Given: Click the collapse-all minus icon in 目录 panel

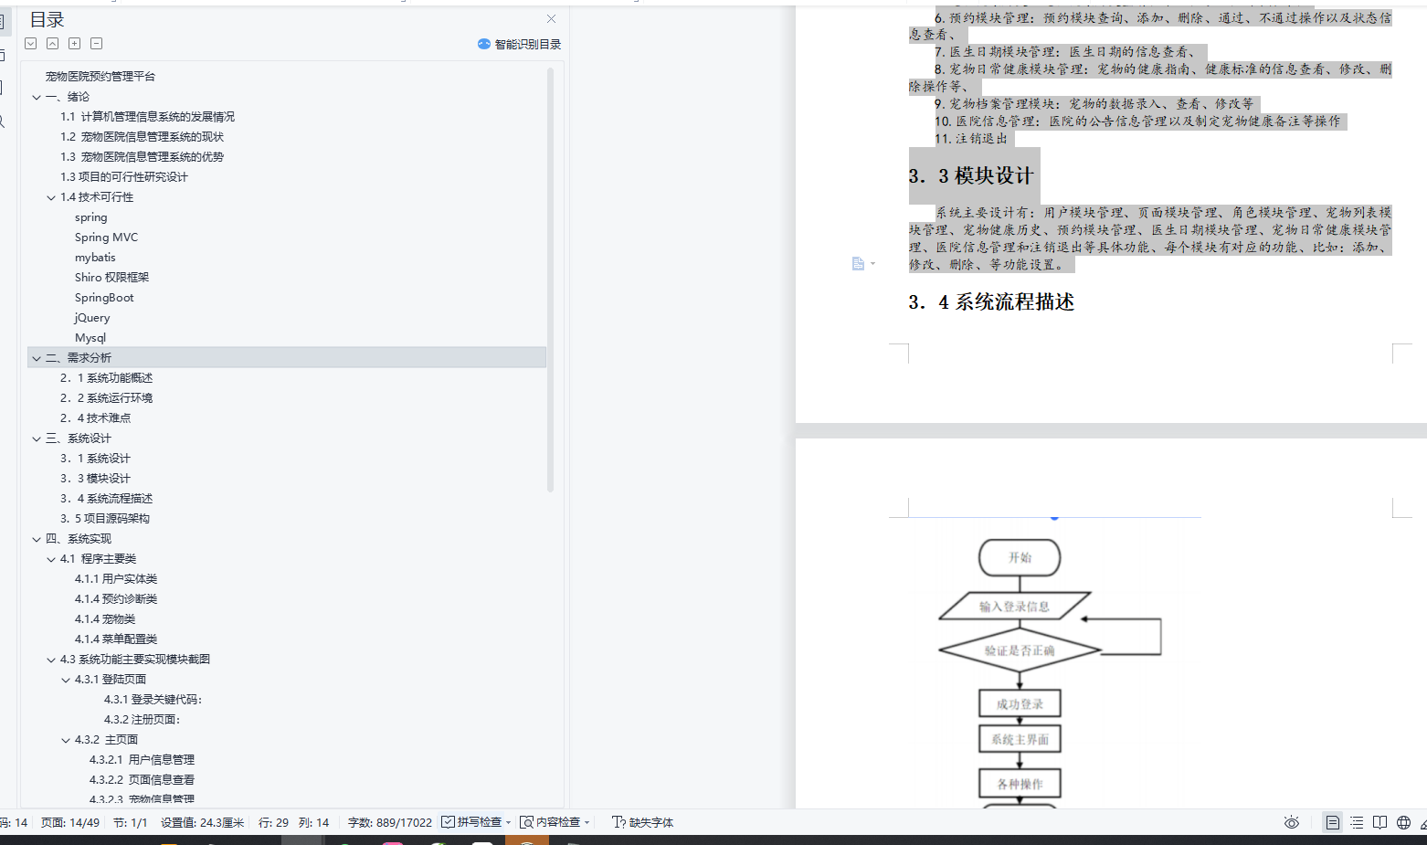Looking at the screenshot, I should (97, 44).
